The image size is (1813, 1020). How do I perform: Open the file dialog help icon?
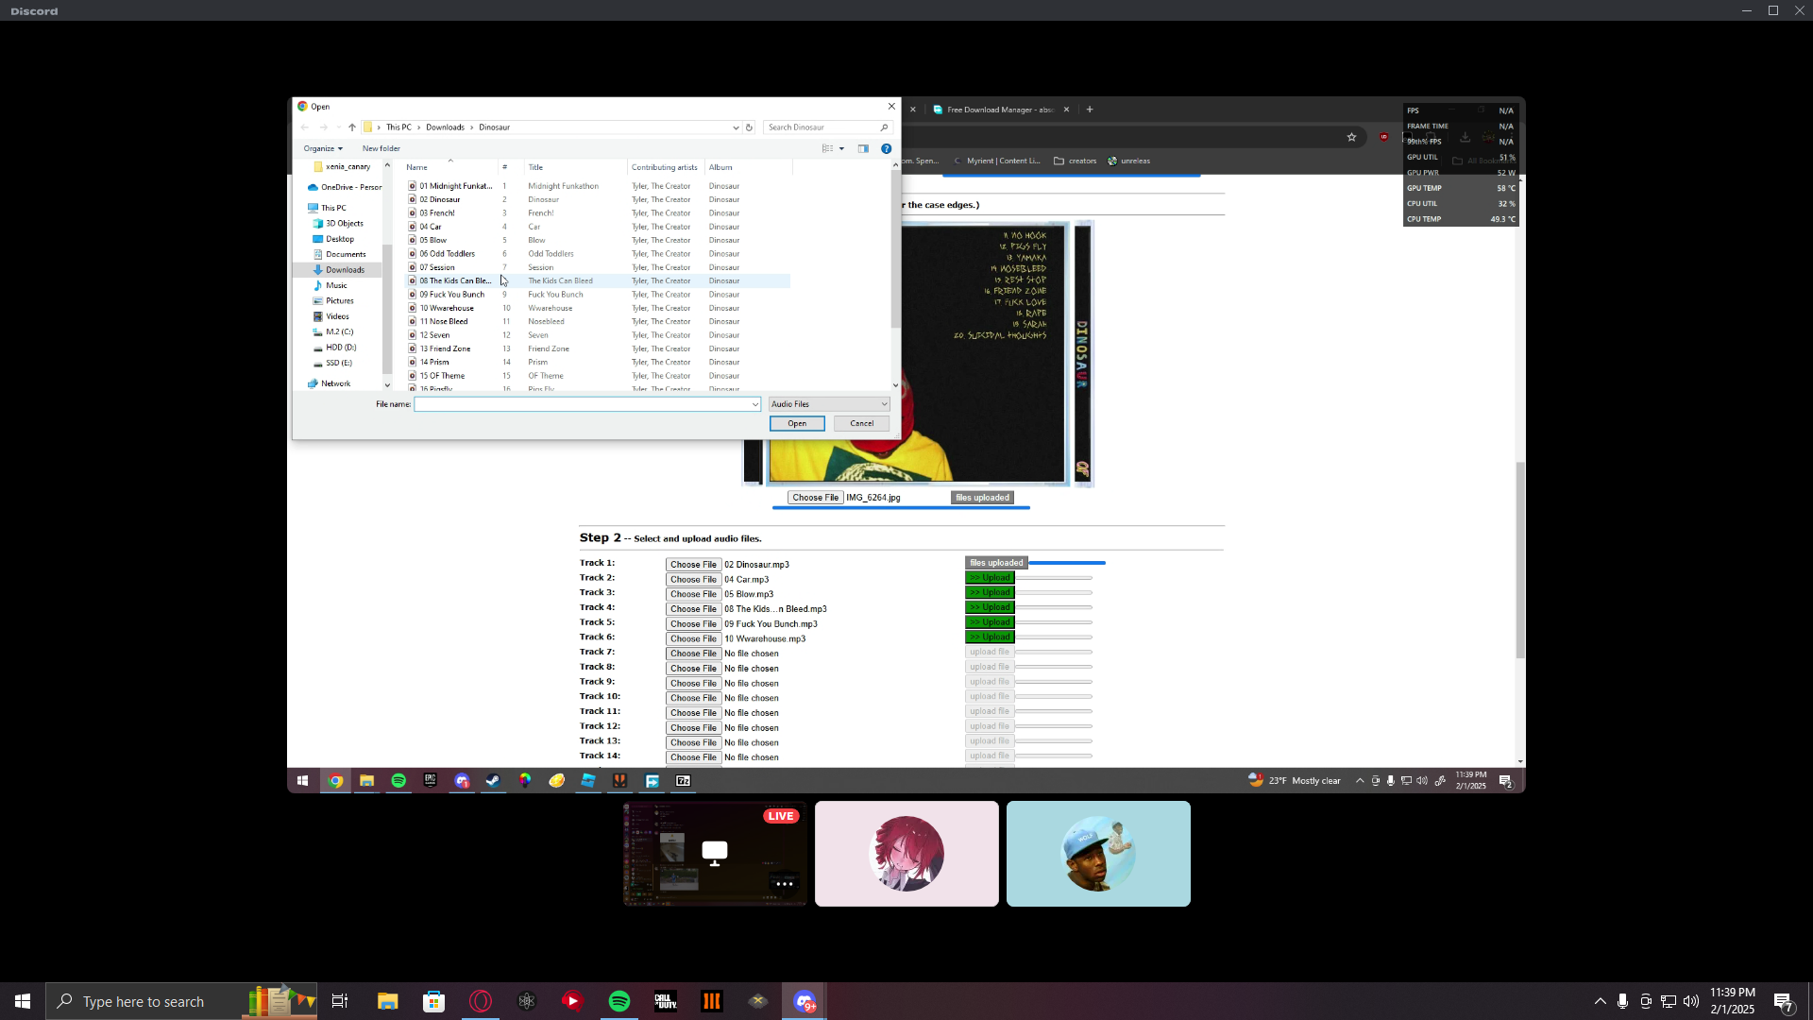tap(886, 149)
